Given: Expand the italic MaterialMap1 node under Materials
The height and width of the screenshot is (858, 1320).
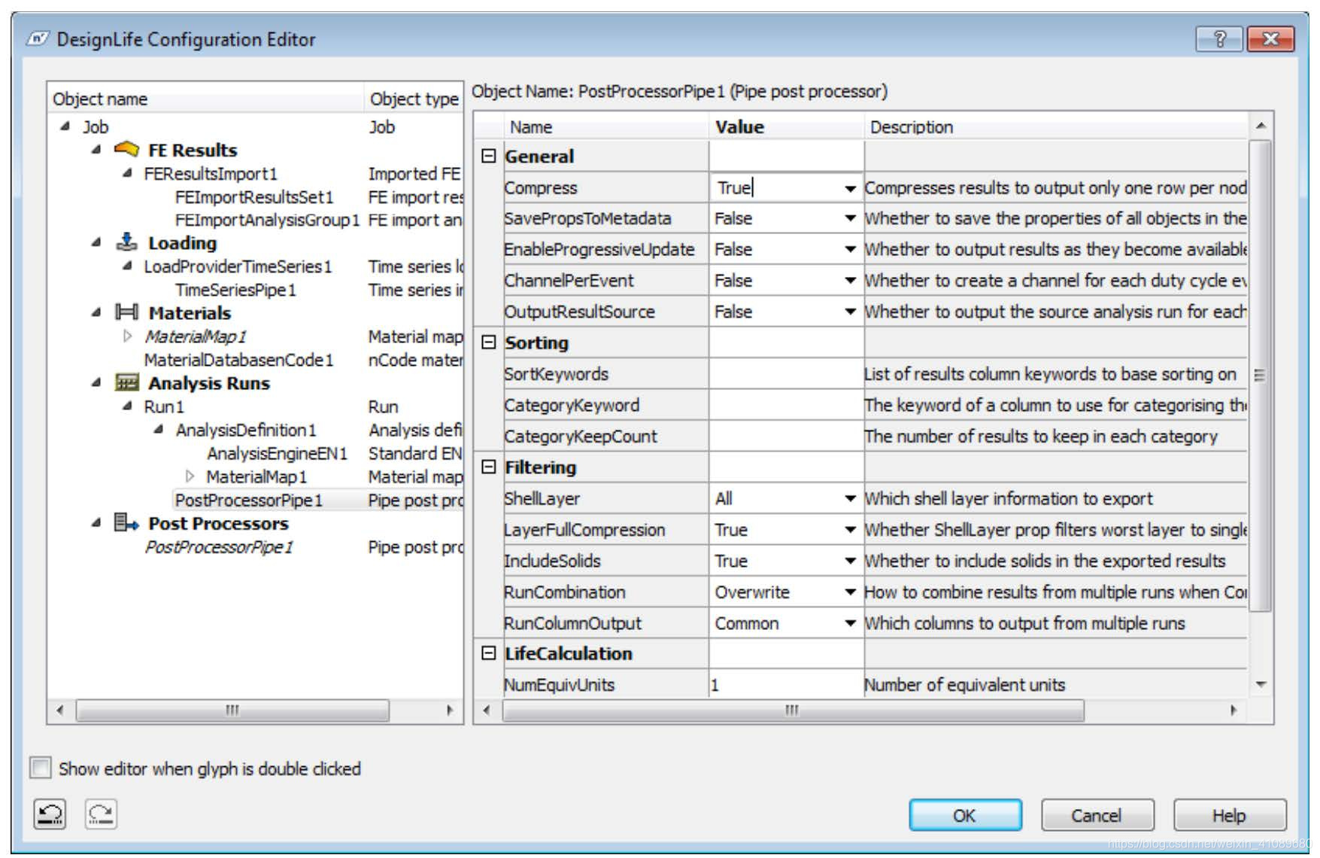Looking at the screenshot, I should [x=127, y=336].
